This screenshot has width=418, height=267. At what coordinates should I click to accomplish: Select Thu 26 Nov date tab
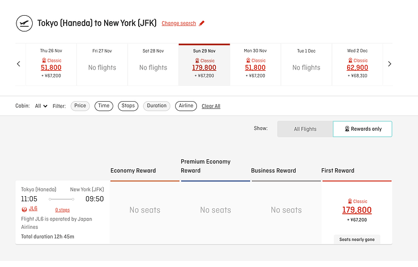(51, 64)
